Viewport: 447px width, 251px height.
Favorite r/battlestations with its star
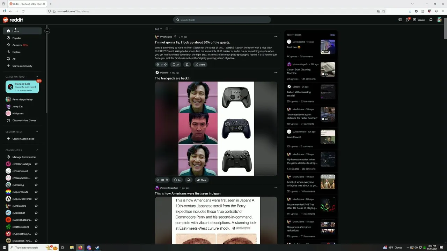(x=36, y=227)
